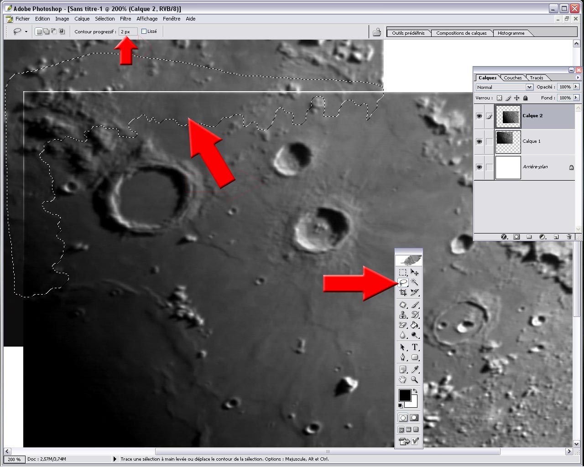Screen dimensions: 584x467
Task: Open the layer style effects menu
Action: coord(504,237)
